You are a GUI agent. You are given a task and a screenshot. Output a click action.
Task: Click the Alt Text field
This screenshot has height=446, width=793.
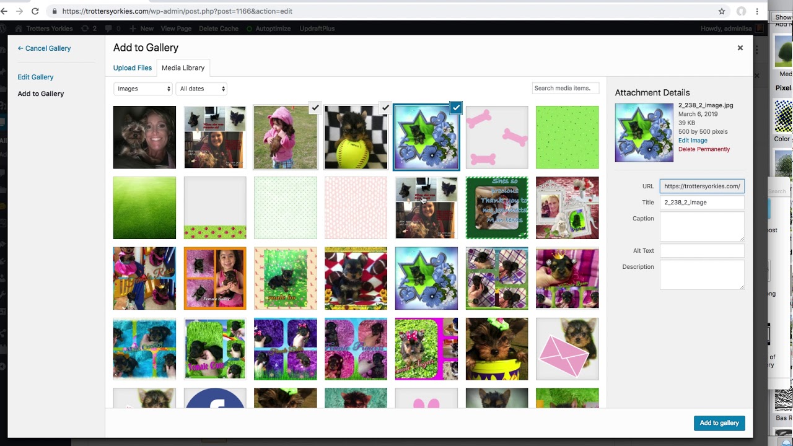tap(702, 250)
